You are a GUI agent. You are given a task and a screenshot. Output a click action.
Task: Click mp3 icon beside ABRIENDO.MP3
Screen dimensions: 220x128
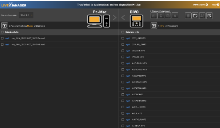(x=128, y=69)
